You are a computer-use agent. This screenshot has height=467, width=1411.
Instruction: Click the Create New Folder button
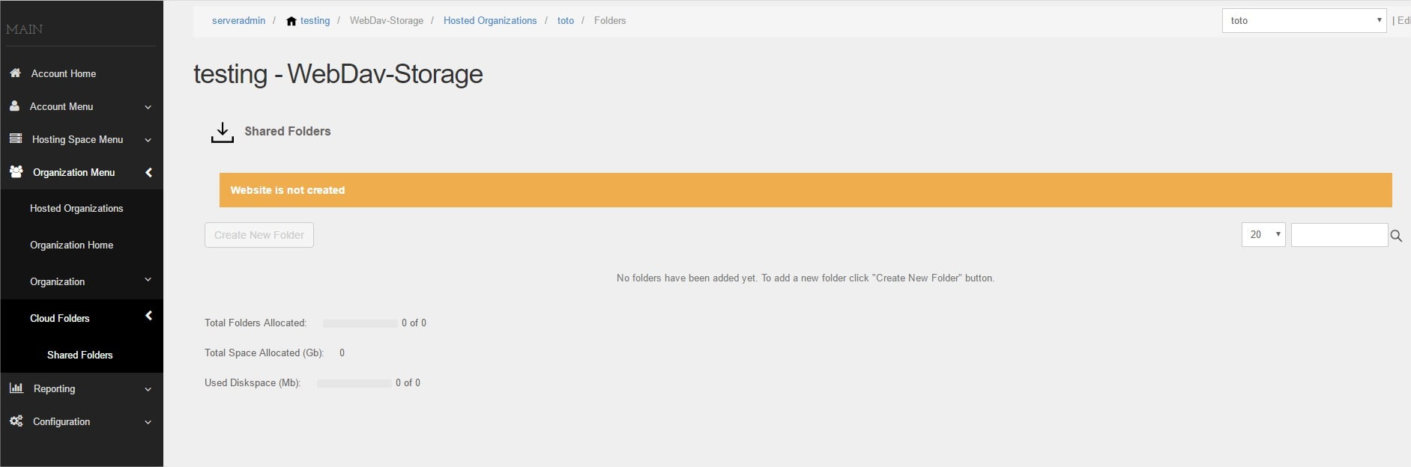coord(259,235)
